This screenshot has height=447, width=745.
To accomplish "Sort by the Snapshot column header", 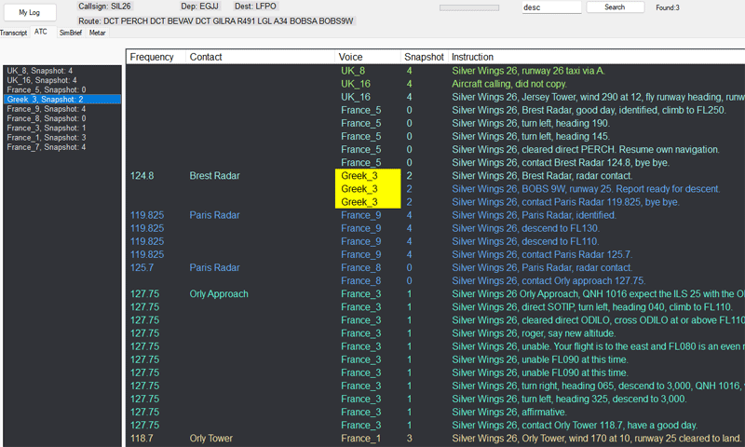I will click(424, 57).
